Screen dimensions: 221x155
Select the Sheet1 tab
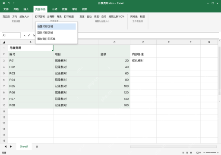24,146
